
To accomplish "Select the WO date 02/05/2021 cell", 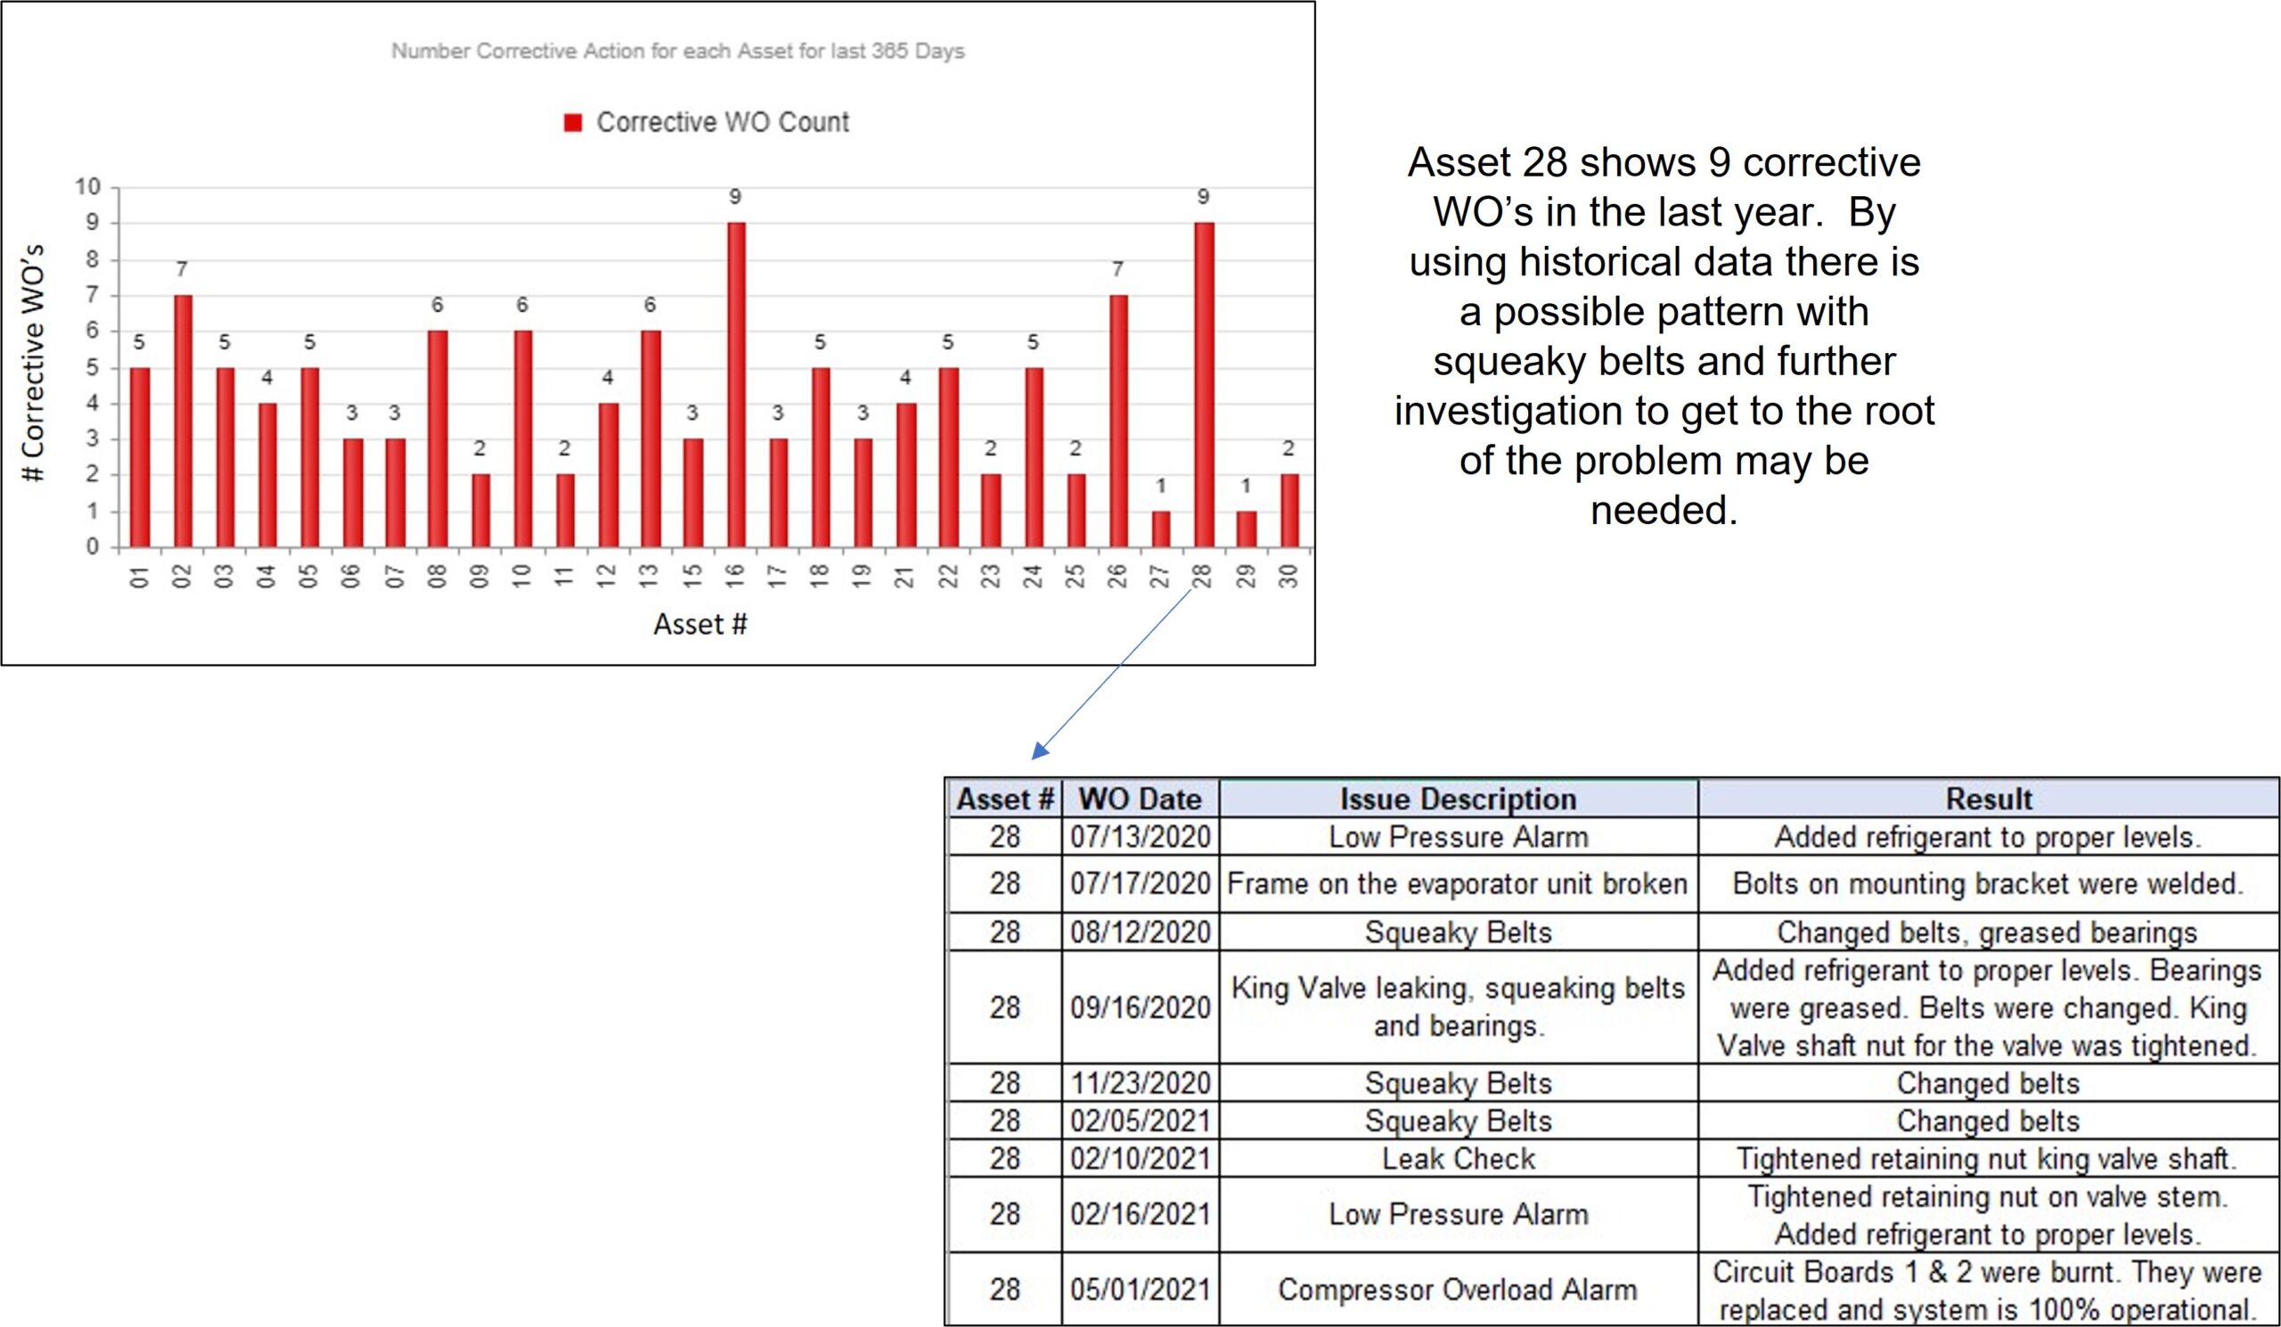I will tap(1140, 1121).
